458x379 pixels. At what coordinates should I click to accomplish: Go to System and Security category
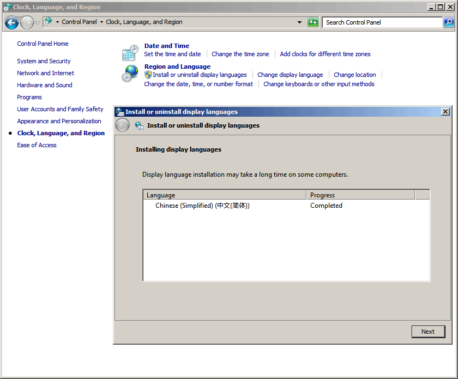44,61
